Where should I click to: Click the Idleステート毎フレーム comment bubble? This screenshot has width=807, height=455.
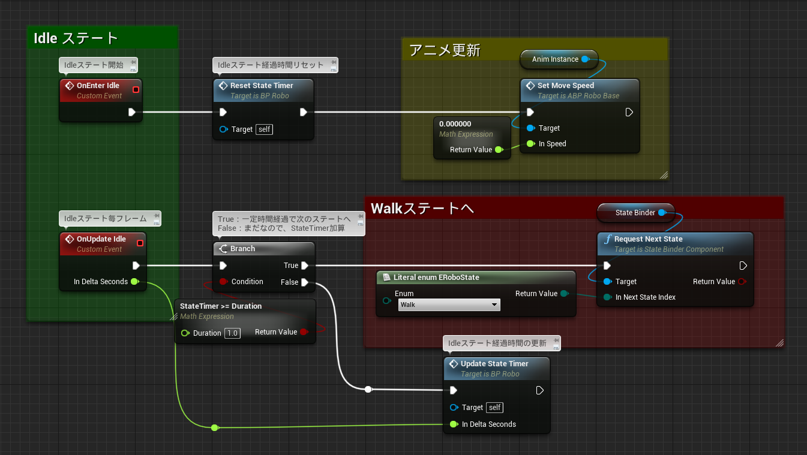(110, 218)
